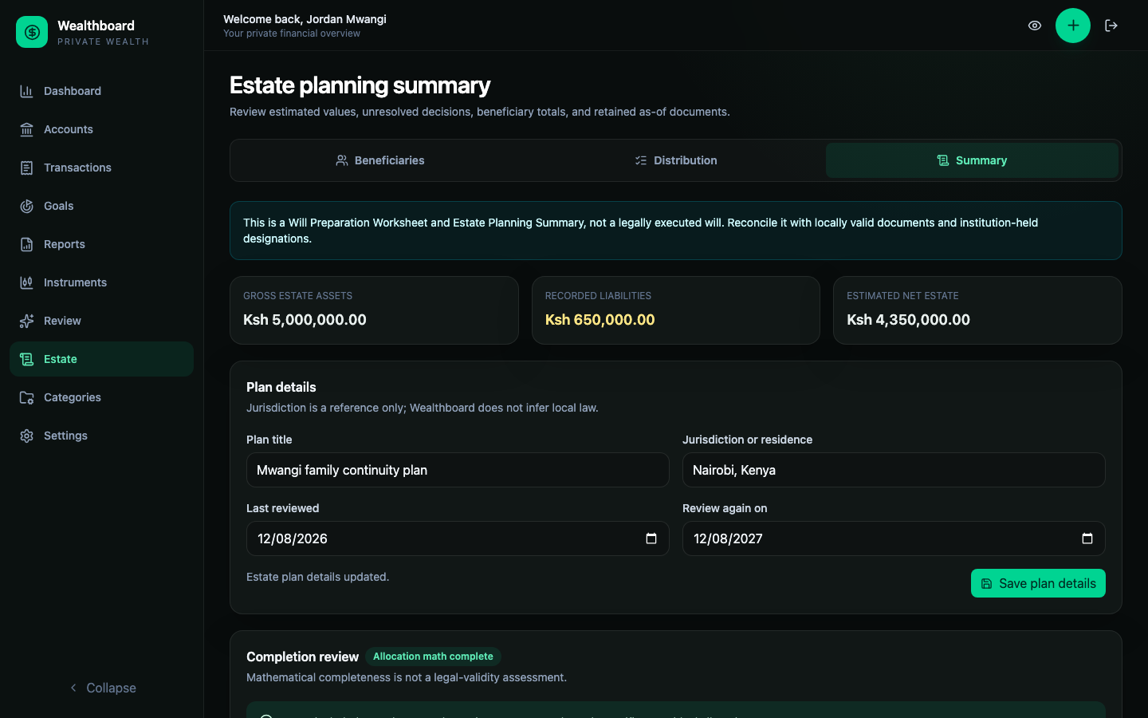Toggle the eye visibility icon in header
Screen dimensions: 1148x718
click(x=1035, y=26)
